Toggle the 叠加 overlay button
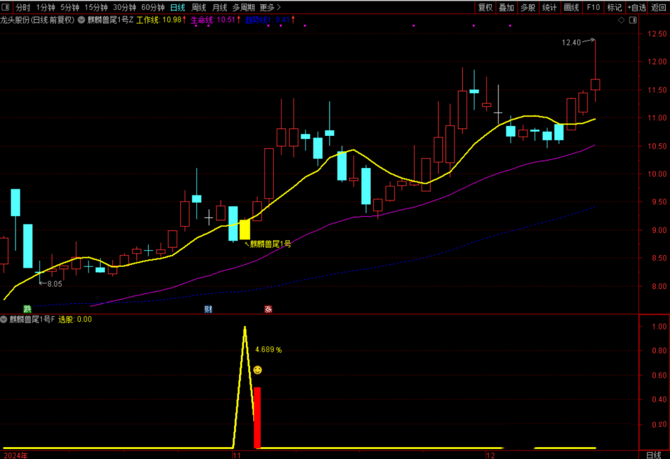The width and height of the screenshot is (670, 459). coord(506,7)
